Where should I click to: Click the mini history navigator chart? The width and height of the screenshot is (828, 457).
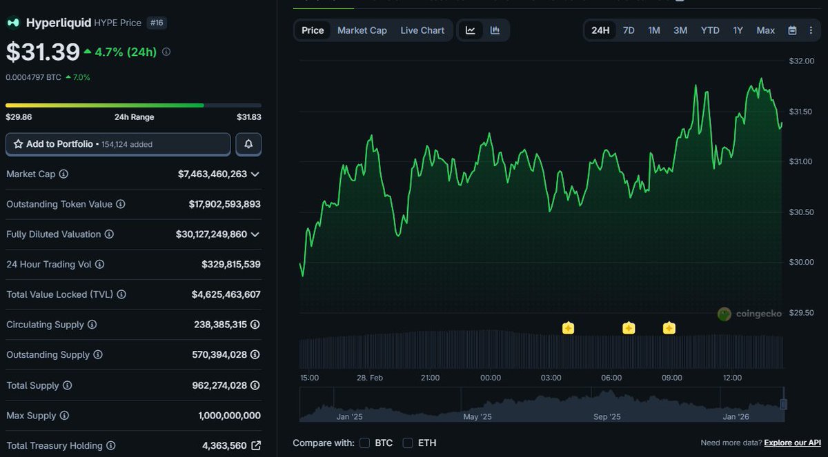coord(542,404)
